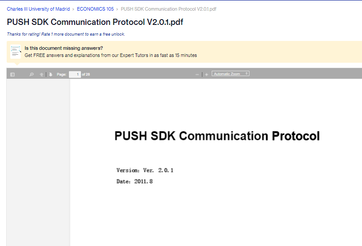Open the find-in-document magnifier tool
This screenshot has height=246, width=362.
point(32,74)
